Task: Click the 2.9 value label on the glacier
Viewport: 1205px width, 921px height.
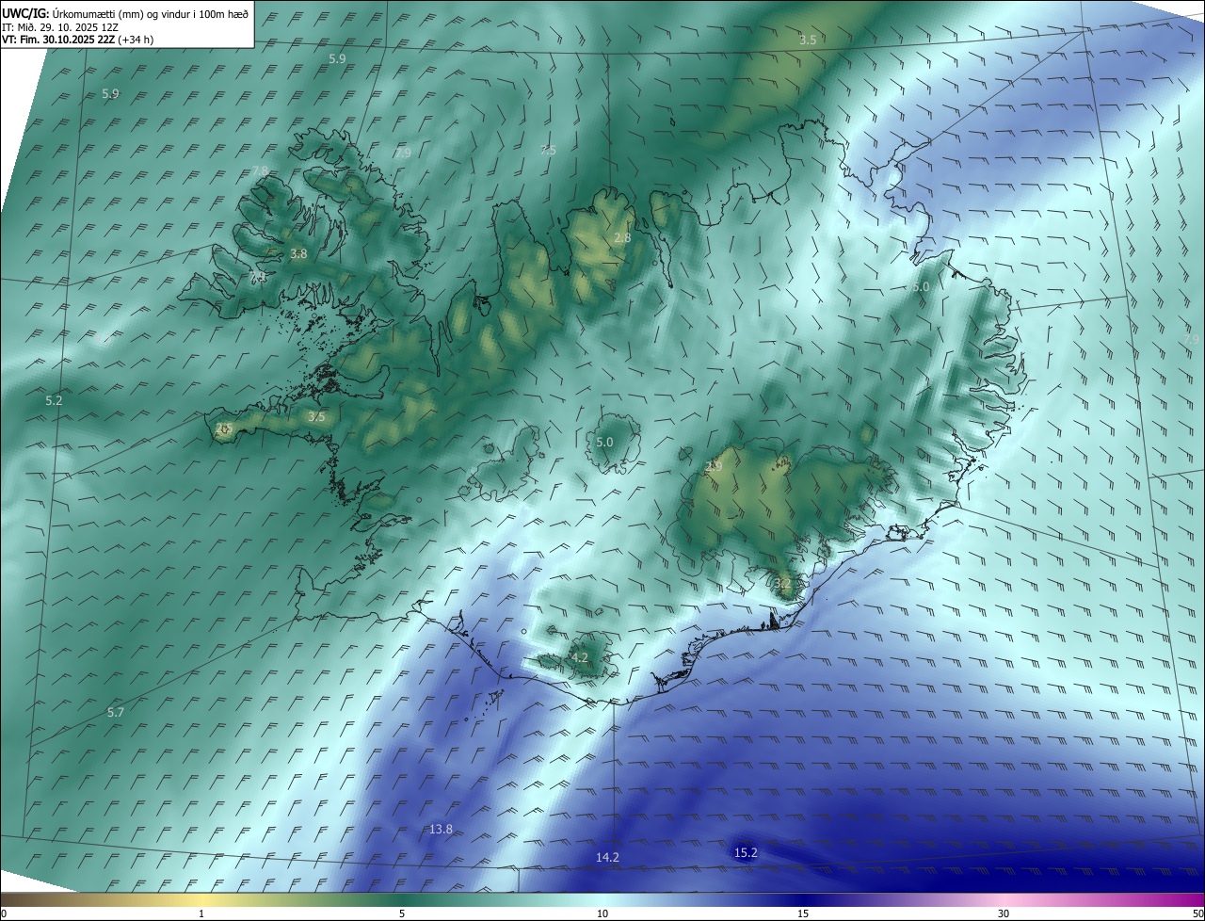Action: point(714,466)
